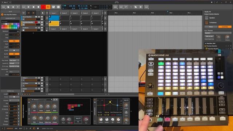Open the Launch Q dropdown

pyautogui.click(x=14, y=63)
